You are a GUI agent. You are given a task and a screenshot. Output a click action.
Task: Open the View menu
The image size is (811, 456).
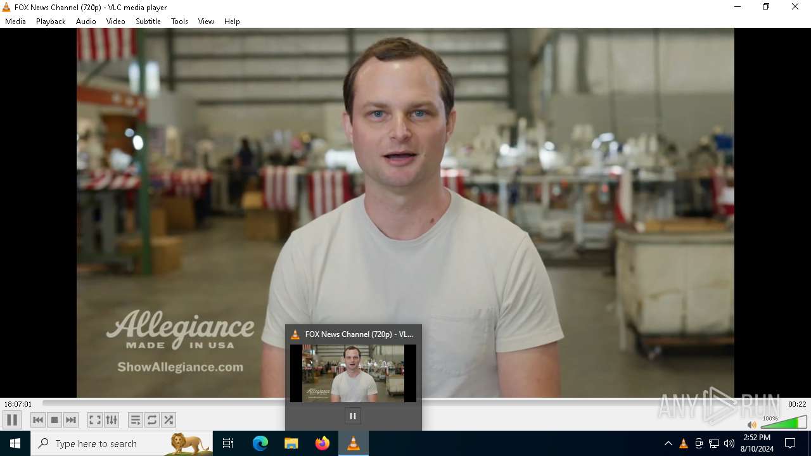pos(206,22)
